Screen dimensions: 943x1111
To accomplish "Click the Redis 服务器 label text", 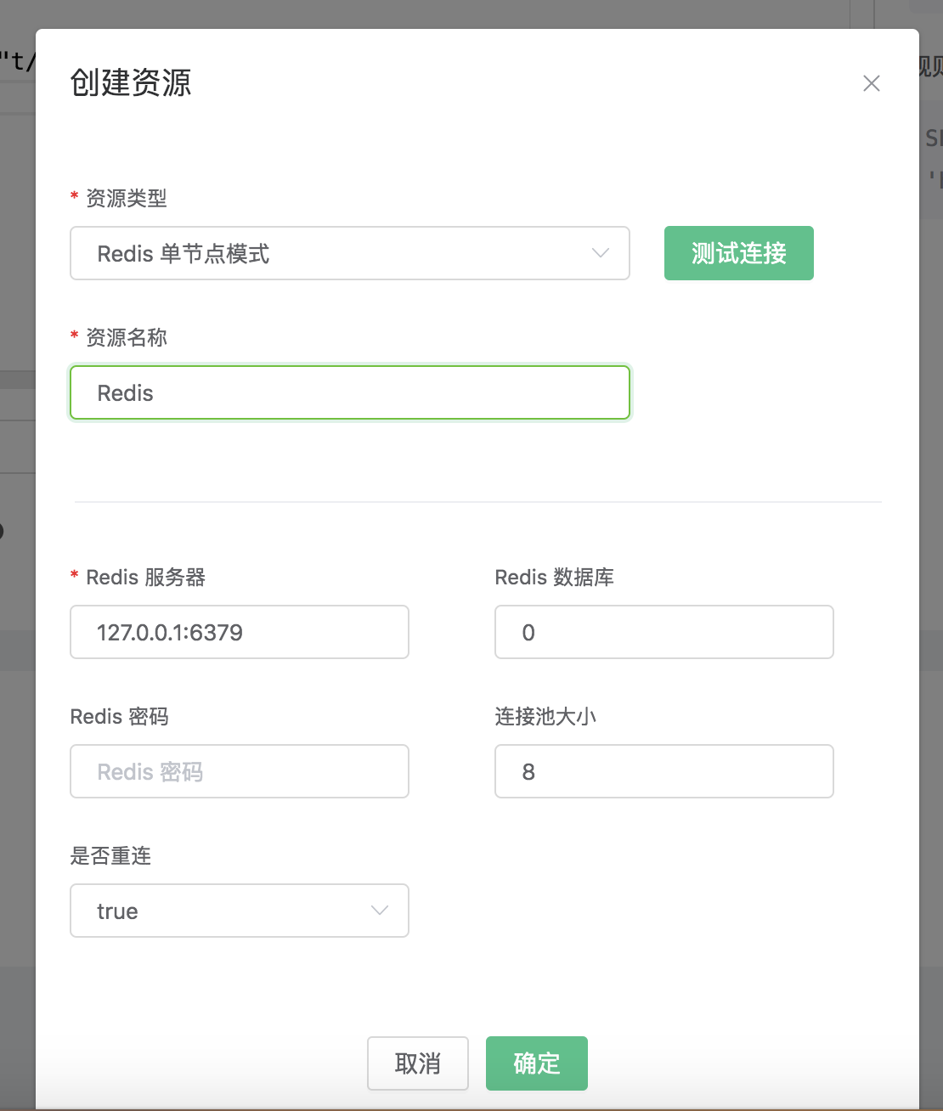I will (145, 578).
